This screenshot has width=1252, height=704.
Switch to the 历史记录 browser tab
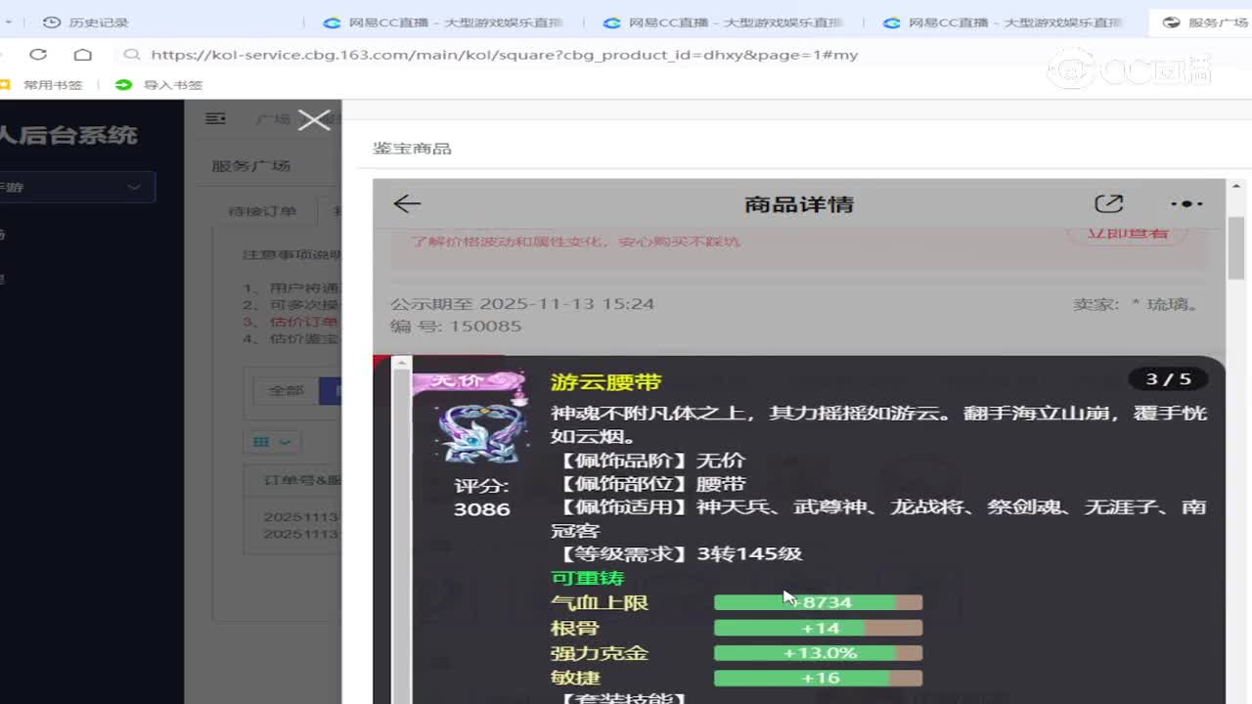[x=86, y=22]
